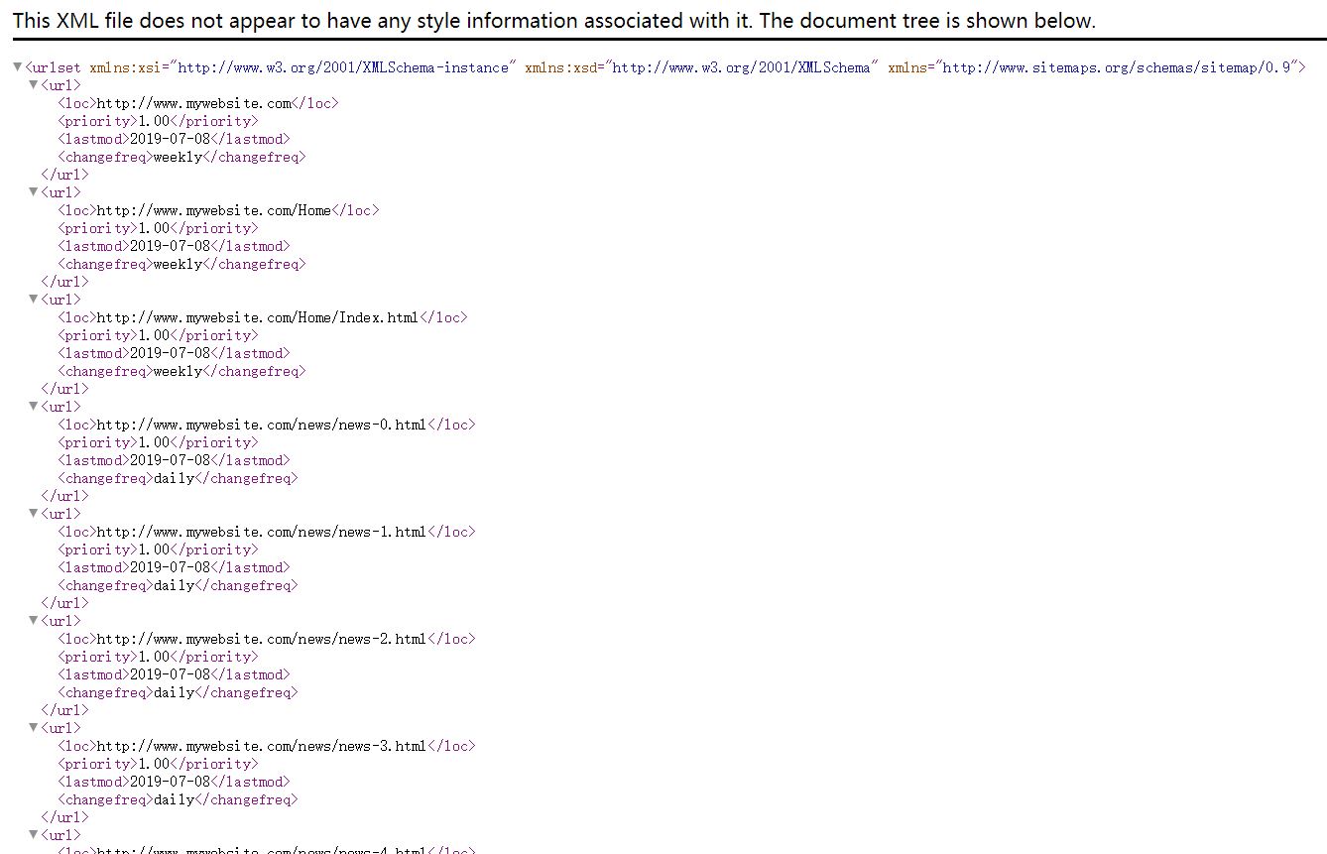Screen dimensions: 1327x854
Task: Click the closing </url> tag after Home/Index.html entry
Action: (64, 389)
